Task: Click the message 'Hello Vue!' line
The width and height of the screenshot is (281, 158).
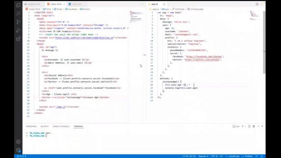Action: coord(176,22)
